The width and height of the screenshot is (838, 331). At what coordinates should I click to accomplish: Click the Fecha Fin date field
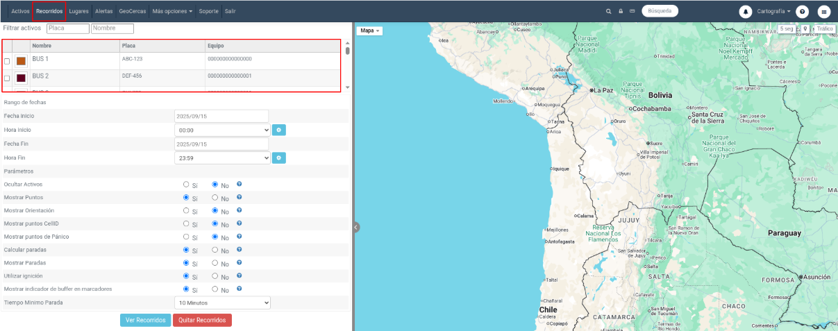221,144
